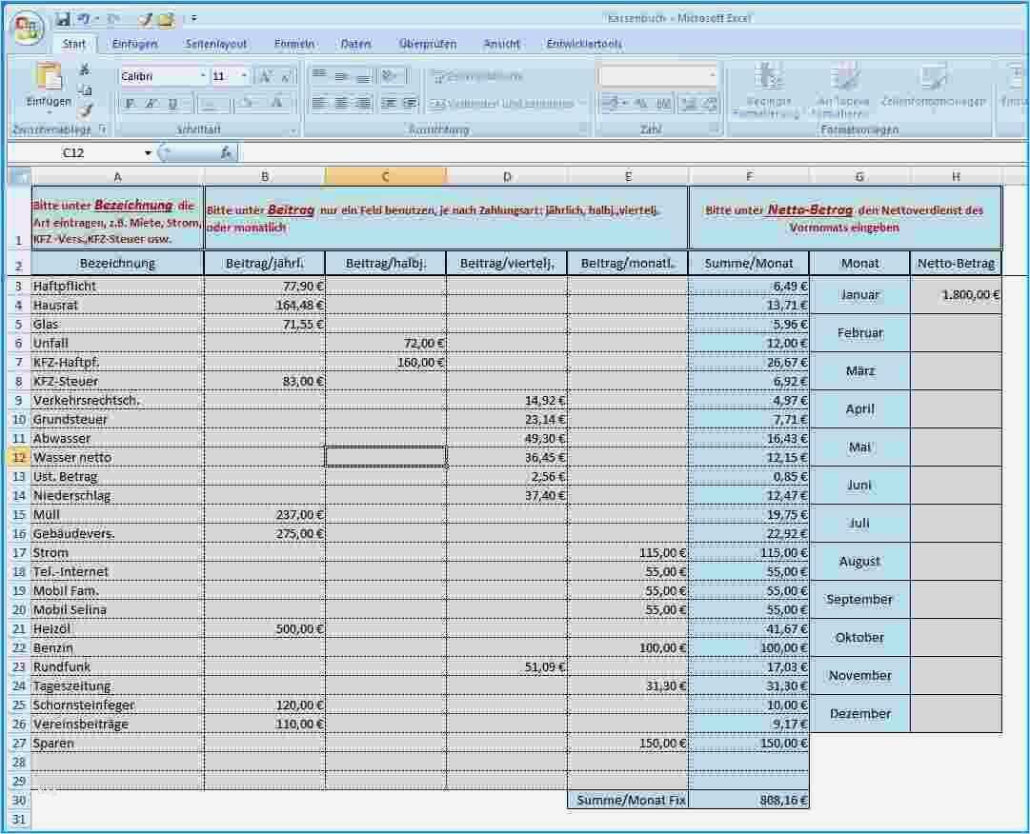Switch to the Seitenlayout tab

[215, 44]
